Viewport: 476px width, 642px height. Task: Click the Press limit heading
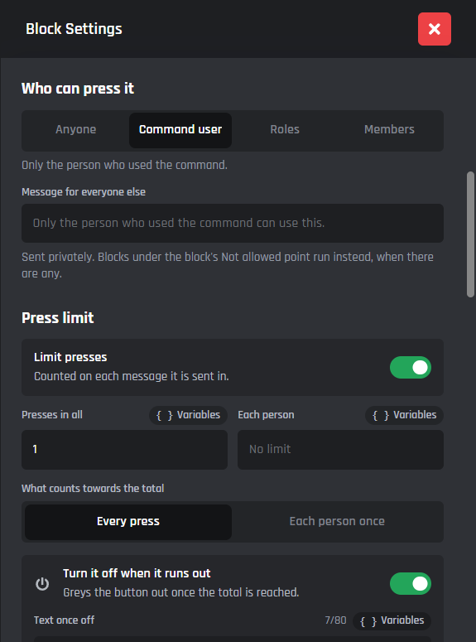tap(58, 318)
